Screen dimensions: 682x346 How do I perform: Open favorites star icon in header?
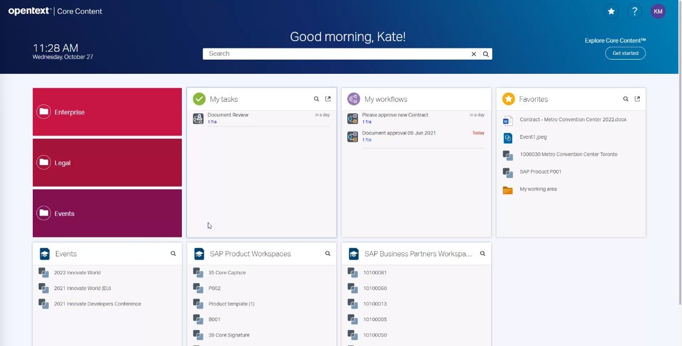tap(611, 11)
